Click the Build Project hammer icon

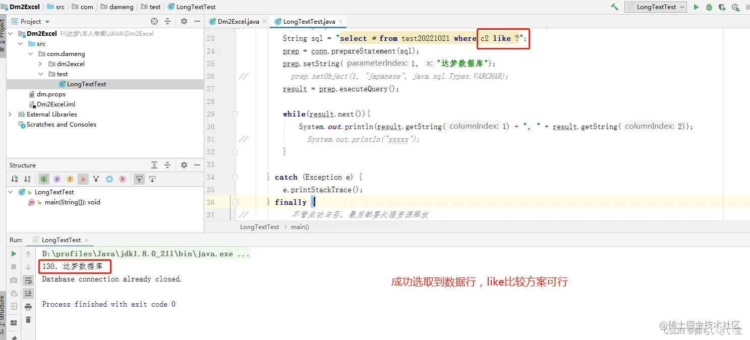coord(614,7)
